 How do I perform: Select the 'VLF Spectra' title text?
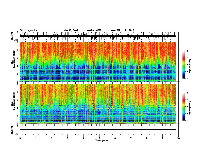point(29,30)
